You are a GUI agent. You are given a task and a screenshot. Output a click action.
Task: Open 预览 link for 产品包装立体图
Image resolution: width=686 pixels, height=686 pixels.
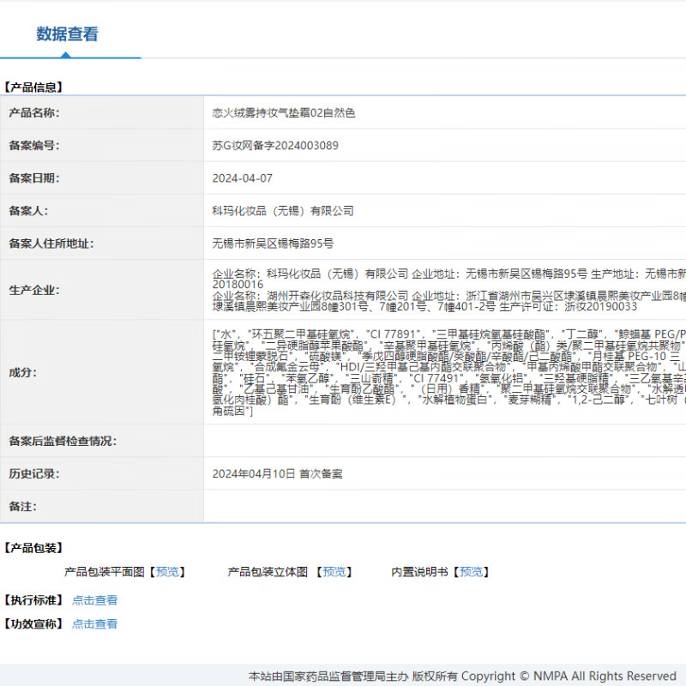click(x=335, y=572)
